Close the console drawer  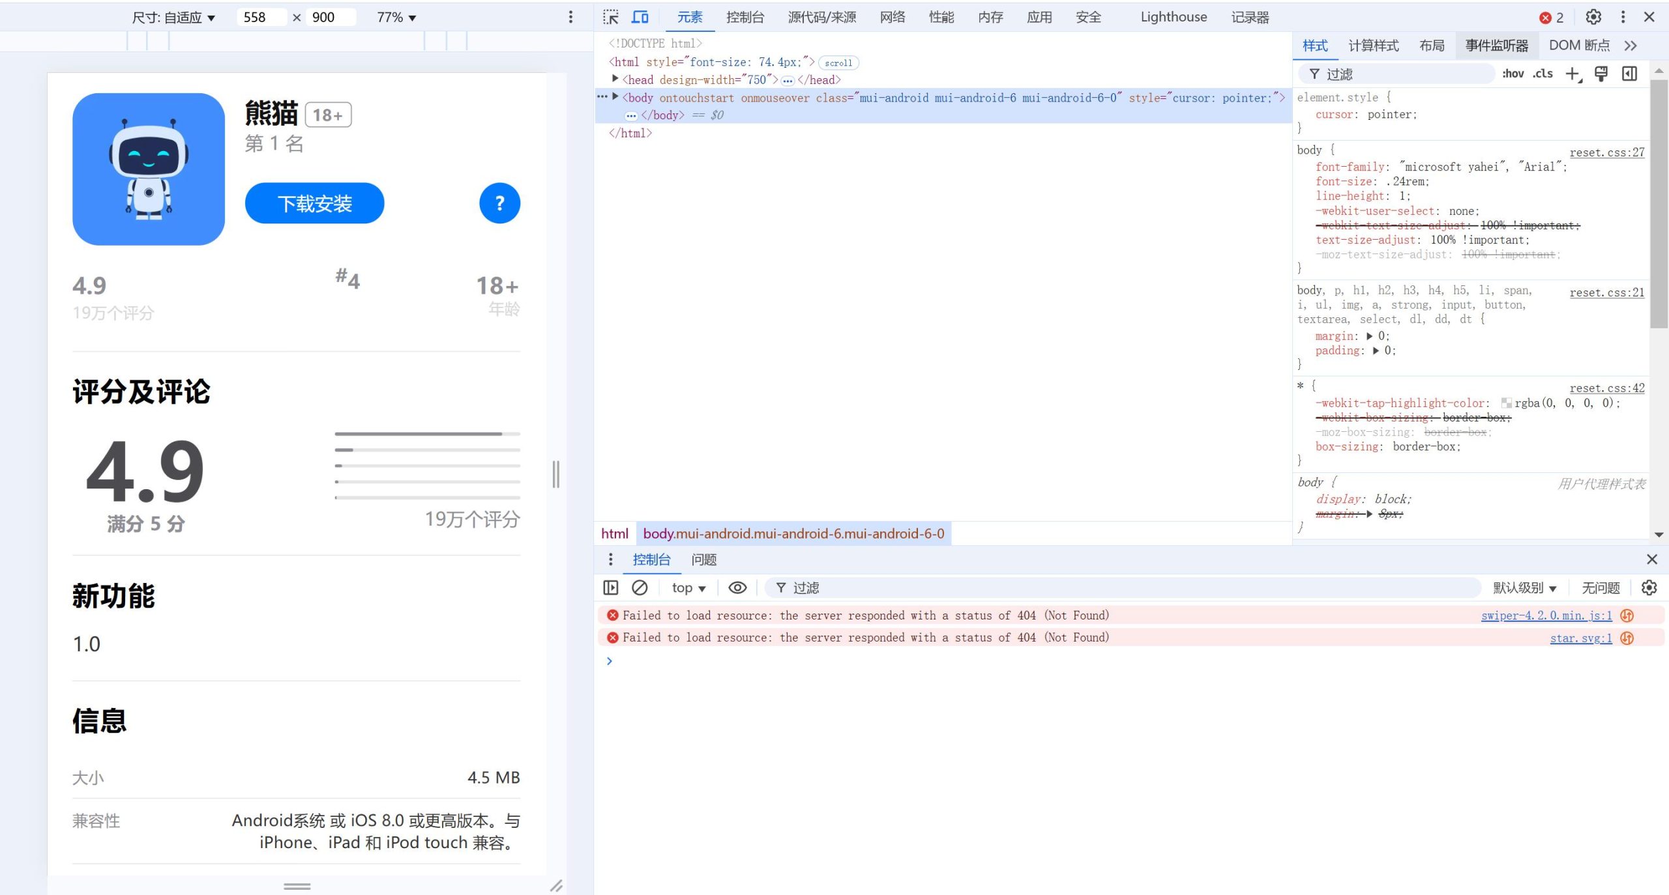tap(1651, 560)
